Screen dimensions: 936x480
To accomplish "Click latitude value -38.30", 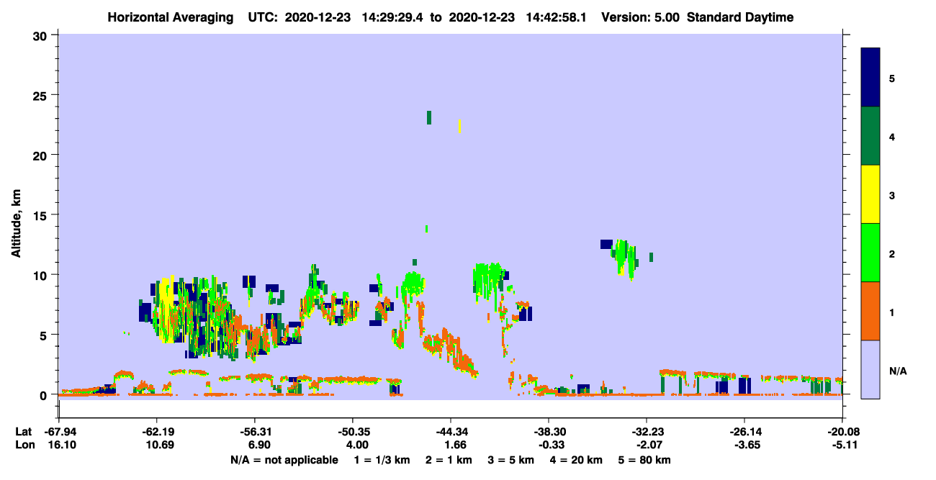I will click(x=549, y=432).
